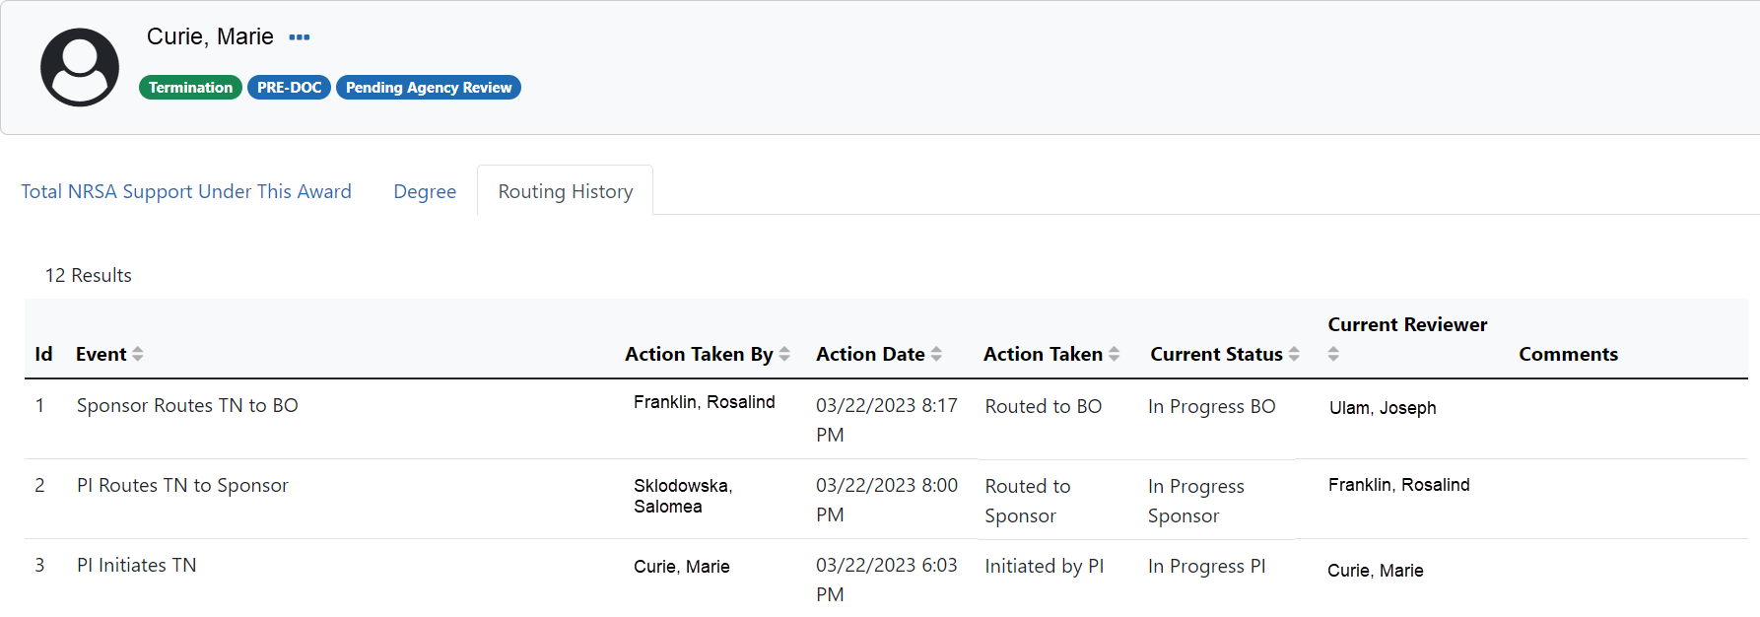
Task: Click Id 1 in the first row
Action: coord(39,405)
